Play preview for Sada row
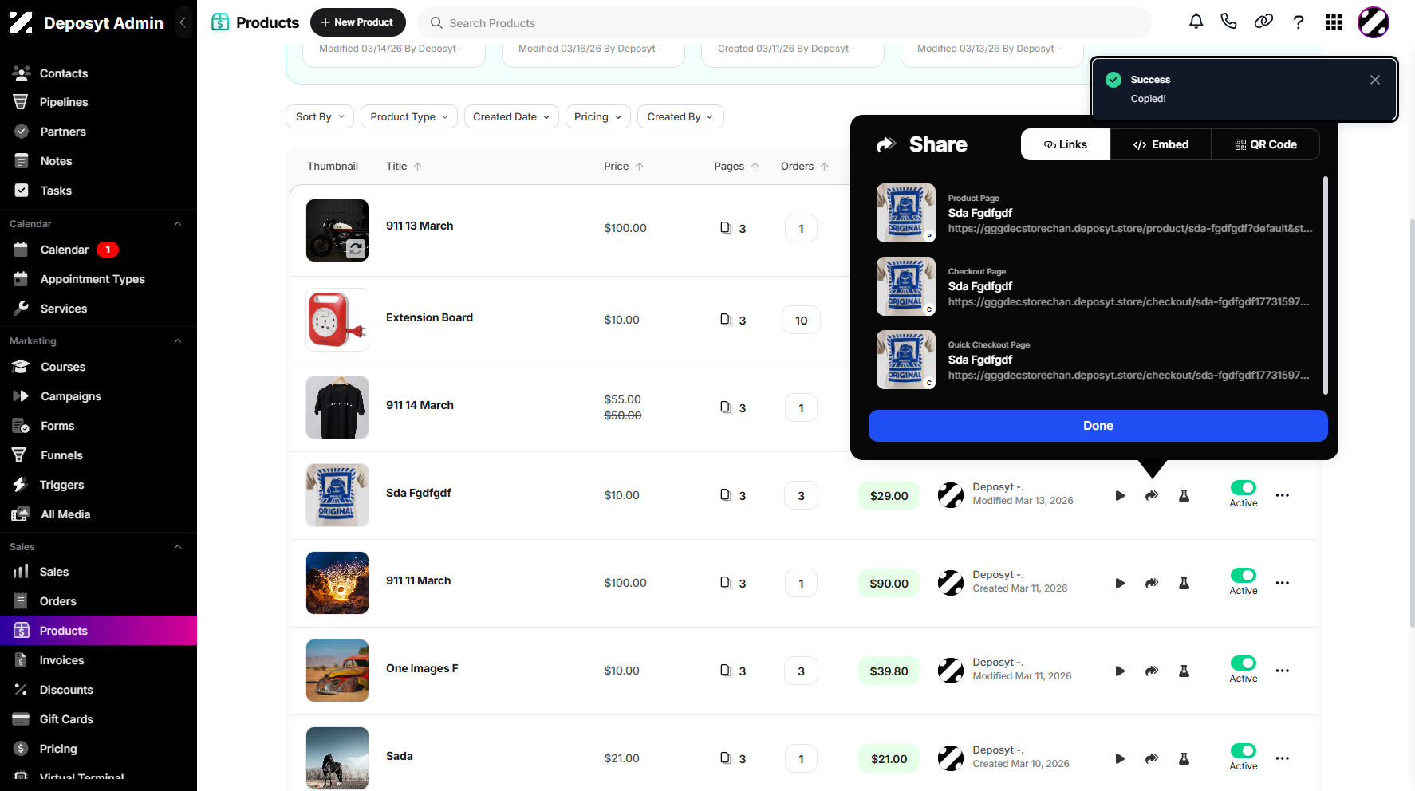The width and height of the screenshot is (1415, 791). 1120,758
